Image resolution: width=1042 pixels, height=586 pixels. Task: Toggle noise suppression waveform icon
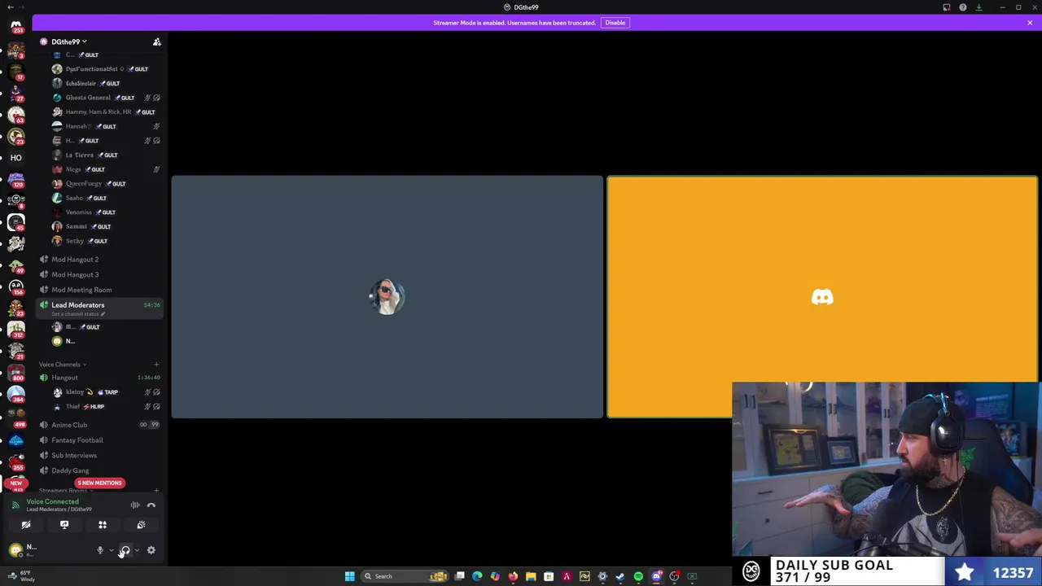click(135, 505)
